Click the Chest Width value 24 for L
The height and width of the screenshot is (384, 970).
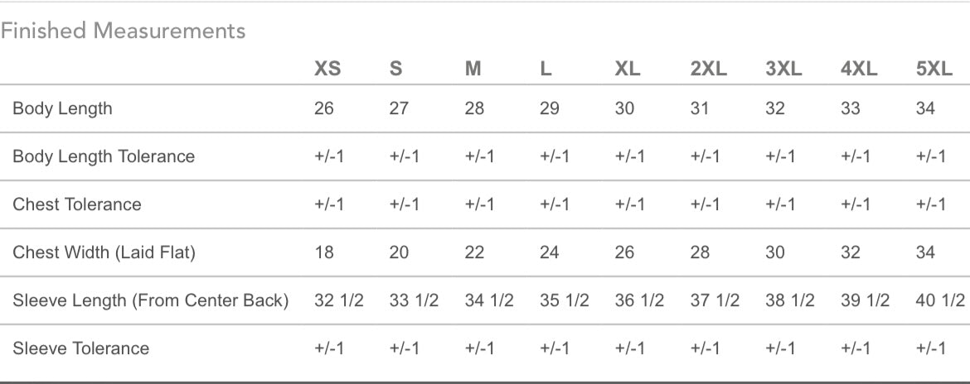click(x=550, y=252)
